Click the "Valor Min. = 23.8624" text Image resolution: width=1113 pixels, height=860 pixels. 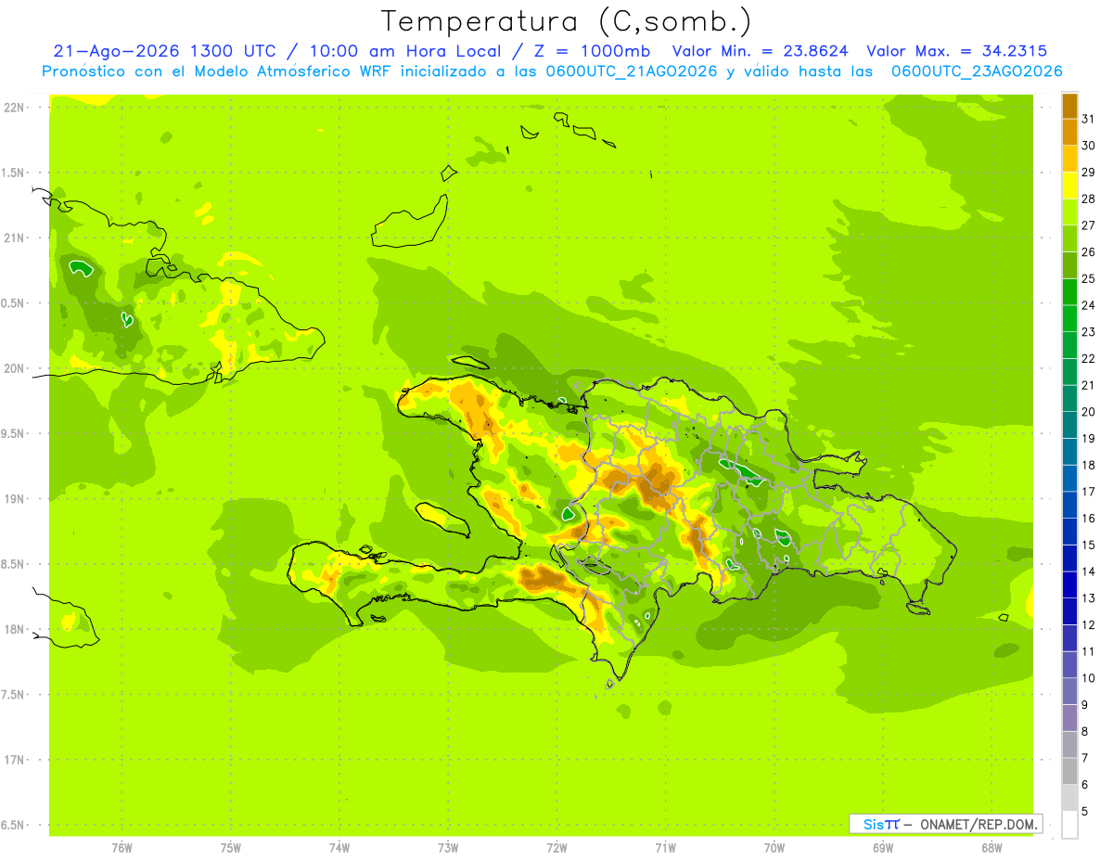[761, 51]
